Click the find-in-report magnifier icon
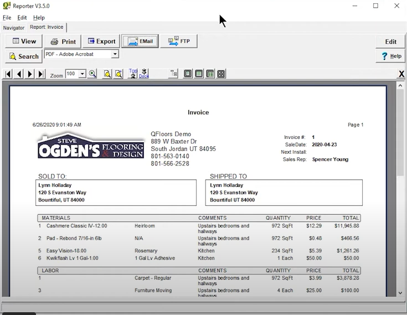The height and width of the screenshot is (315, 407). click(x=107, y=74)
